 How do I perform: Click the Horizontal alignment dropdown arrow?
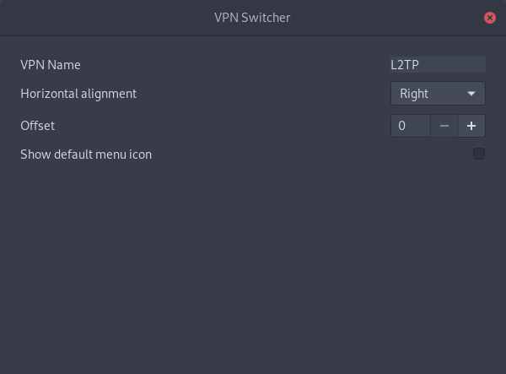(471, 94)
